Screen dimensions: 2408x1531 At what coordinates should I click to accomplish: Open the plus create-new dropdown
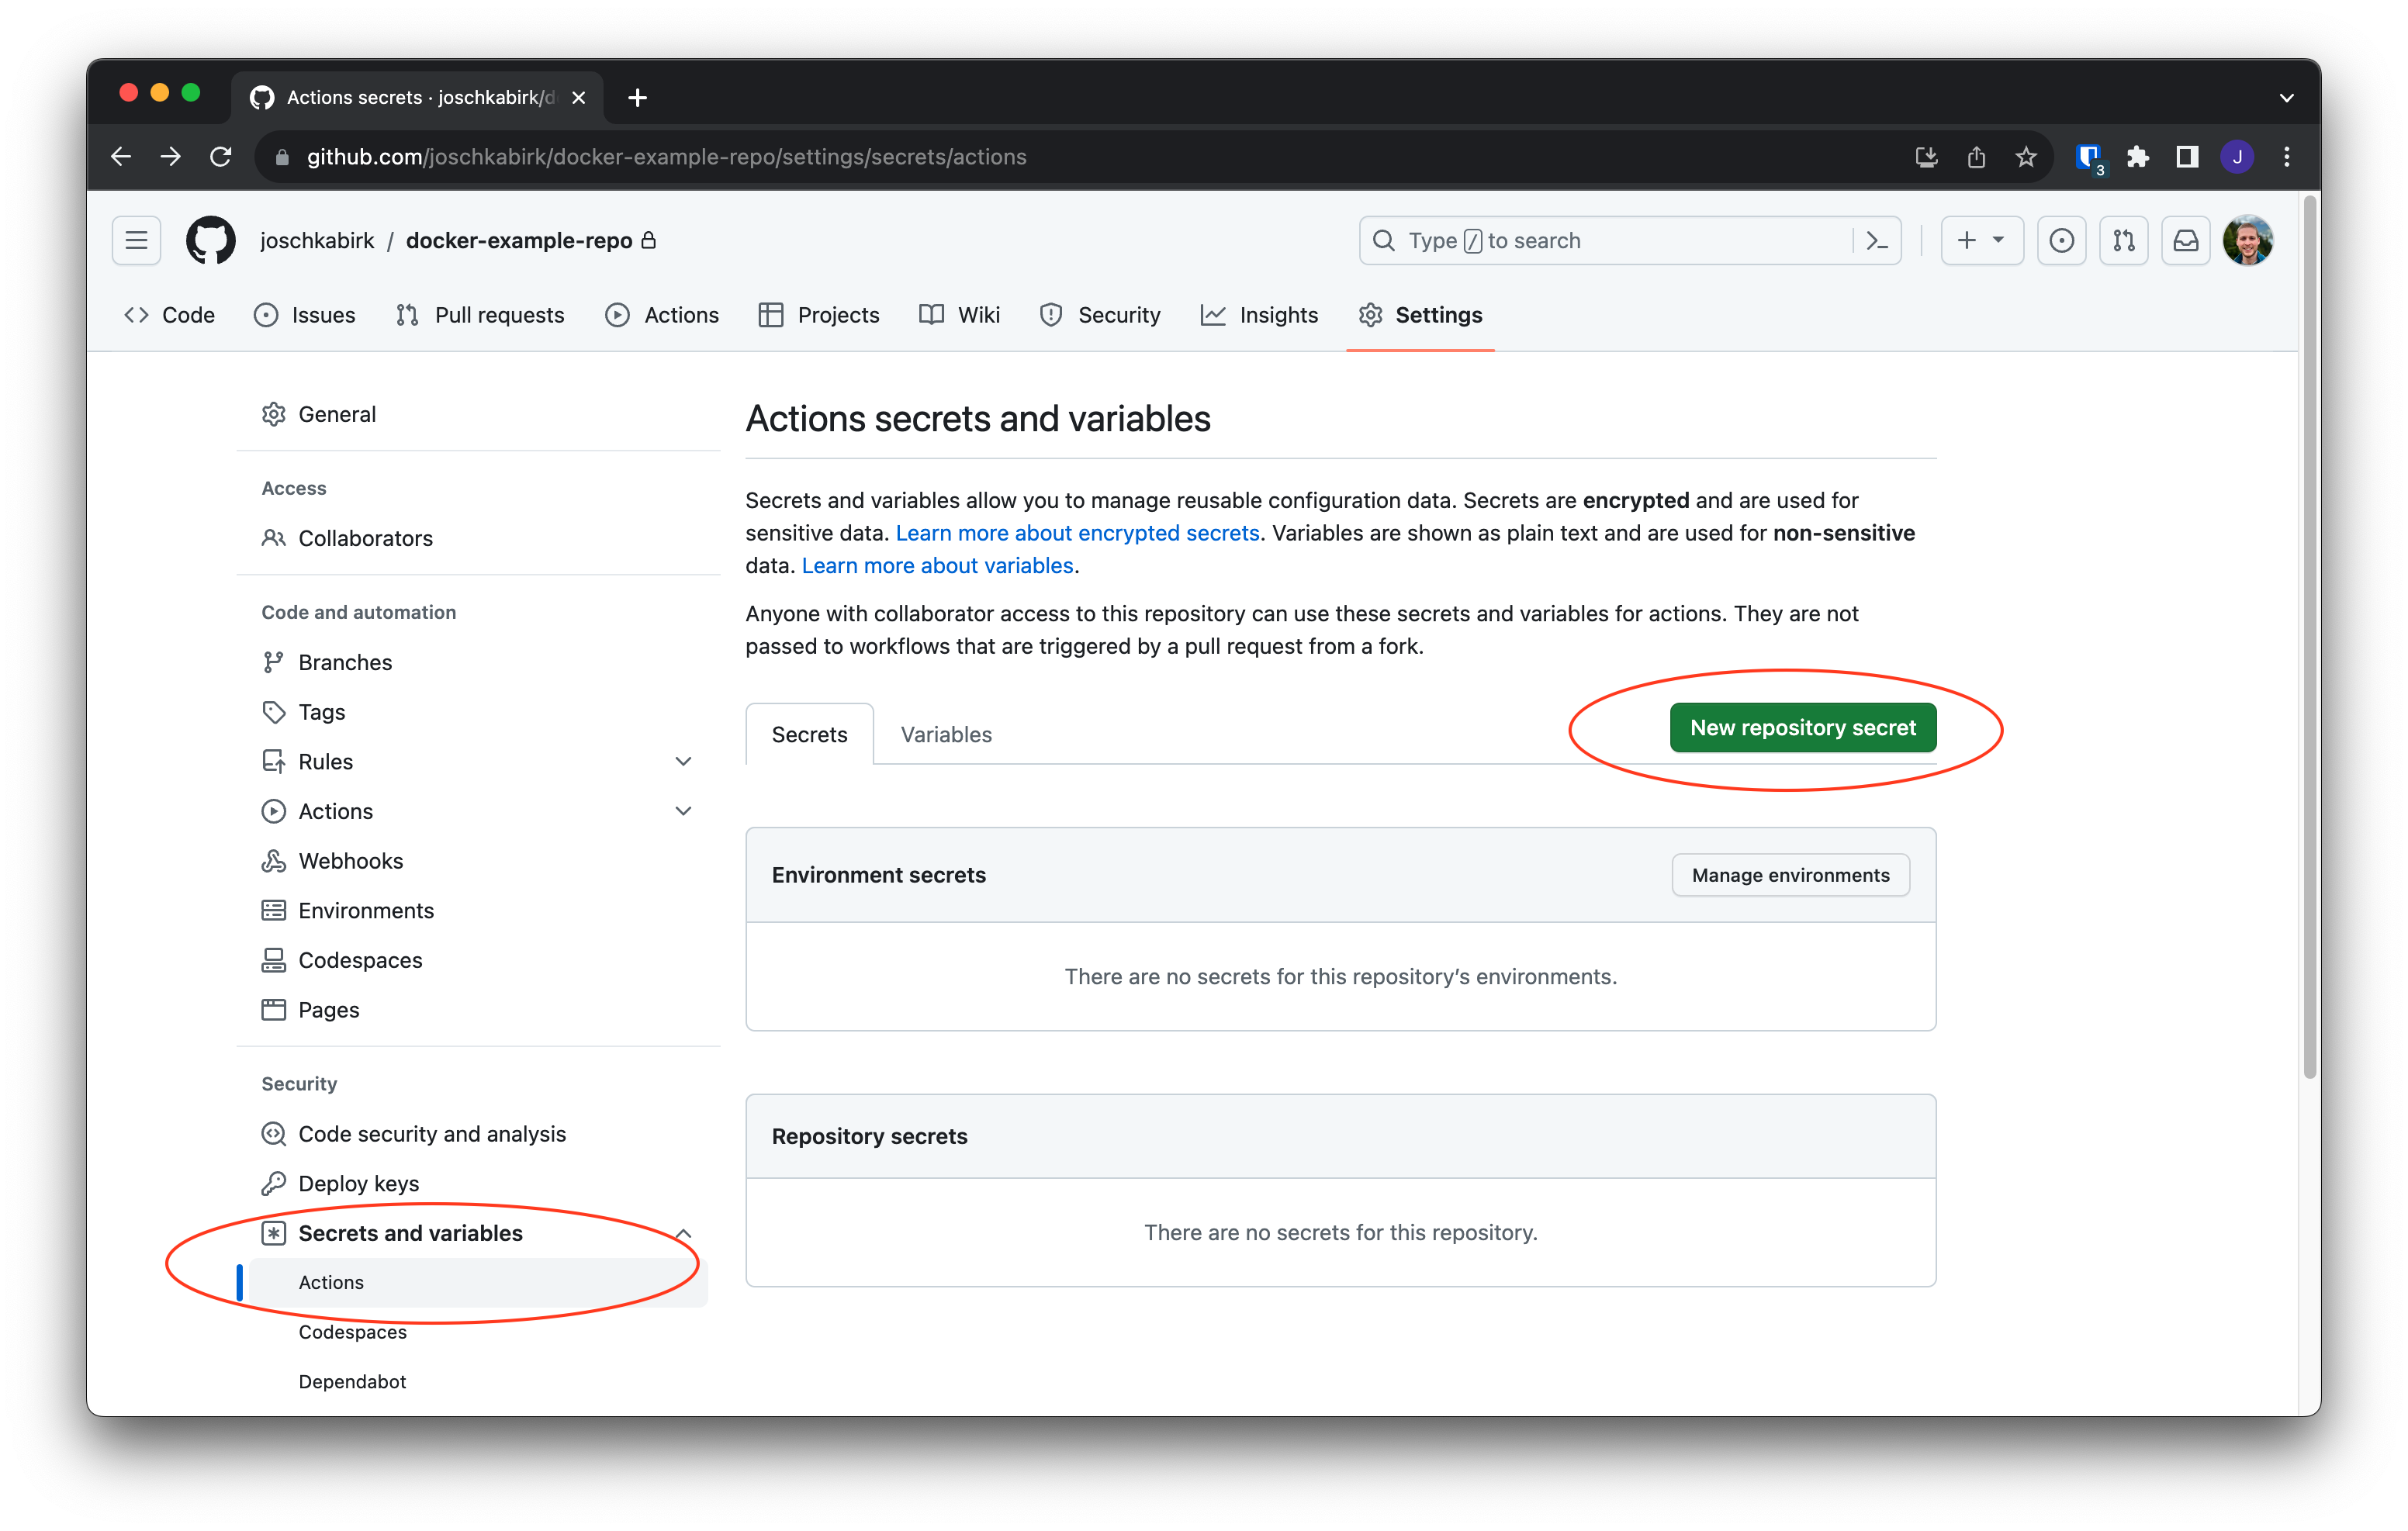(x=1981, y=240)
